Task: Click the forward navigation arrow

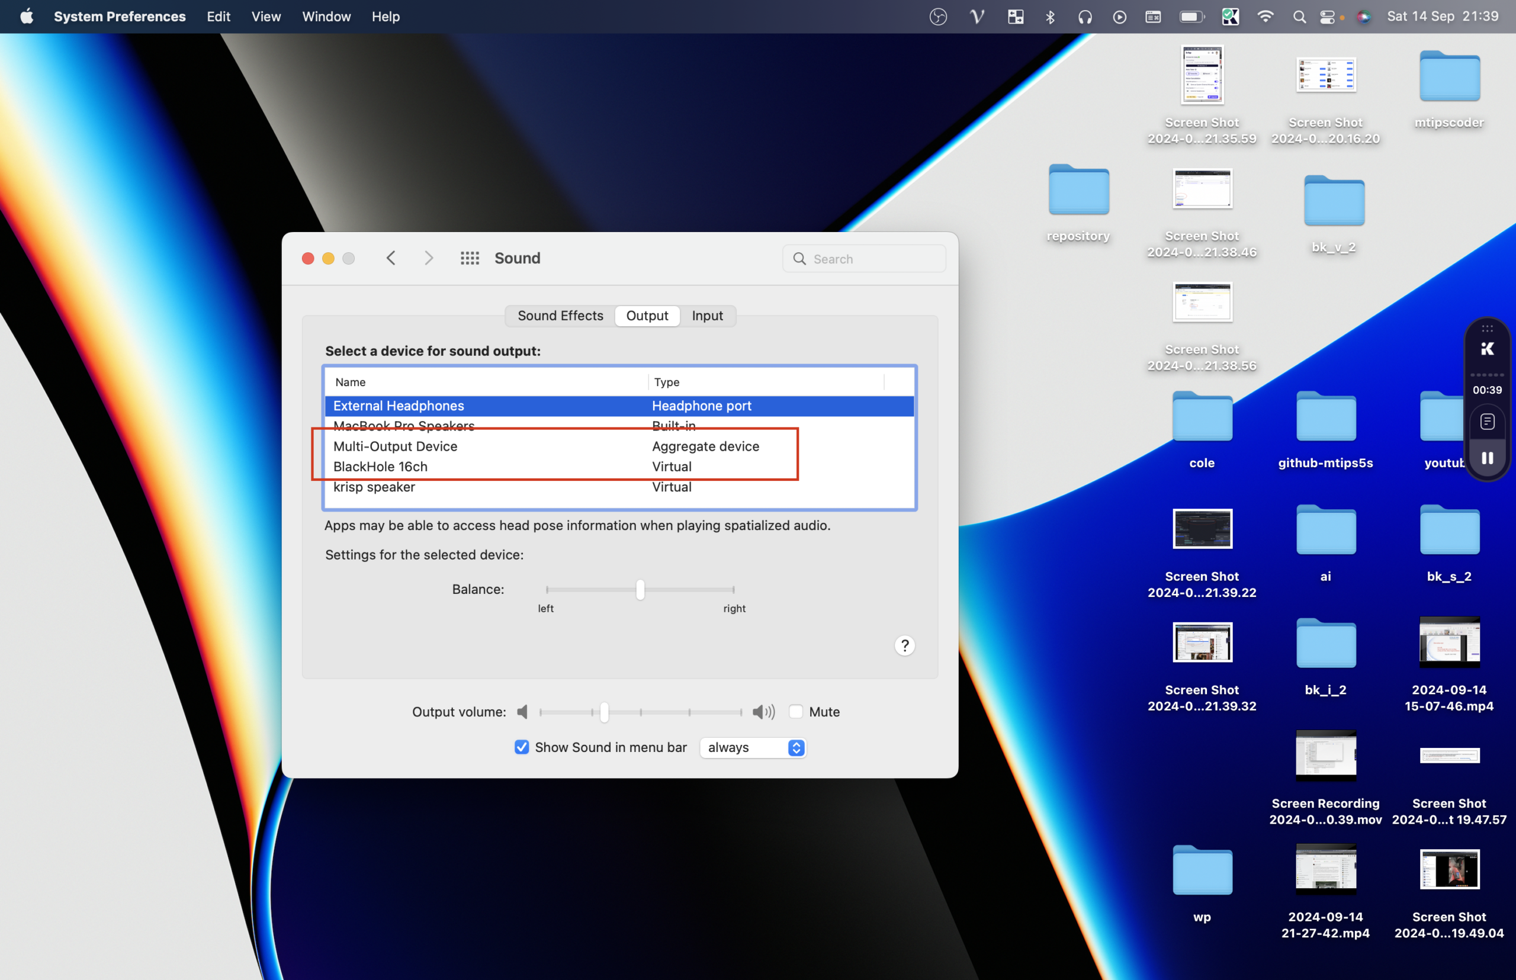Action: (426, 258)
